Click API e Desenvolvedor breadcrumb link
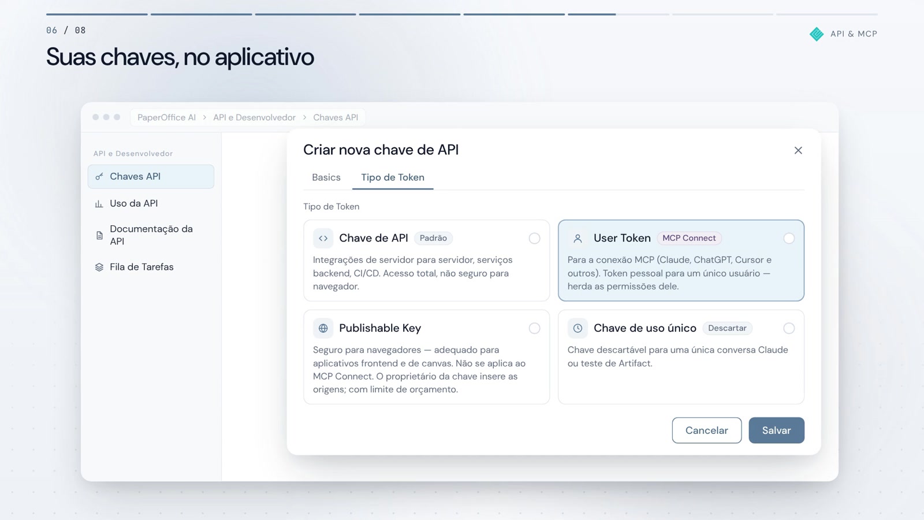 pyautogui.click(x=254, y=117)
